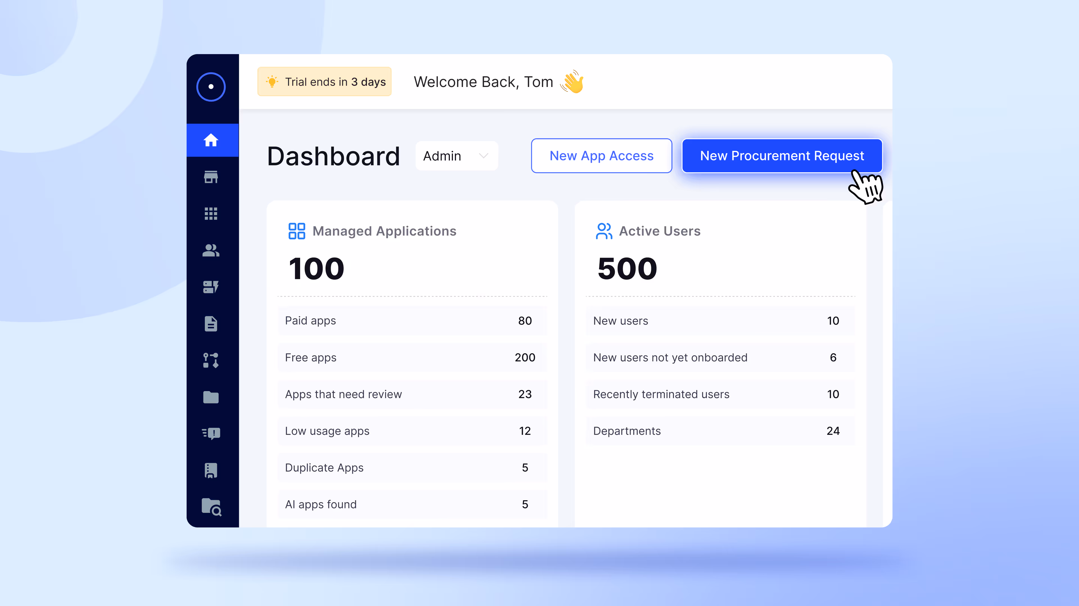Click the New users not yet onboarded row
The image size is (1079, 606).
coord(720,358)
